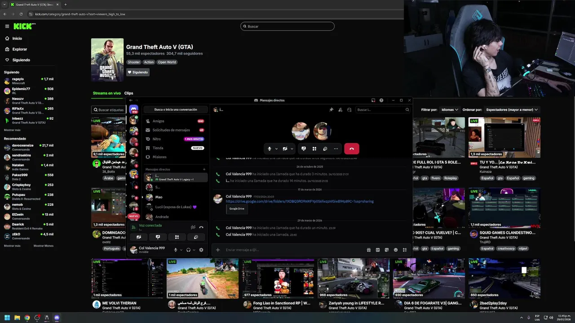Open input device arrow in user panel

[181, 250]
